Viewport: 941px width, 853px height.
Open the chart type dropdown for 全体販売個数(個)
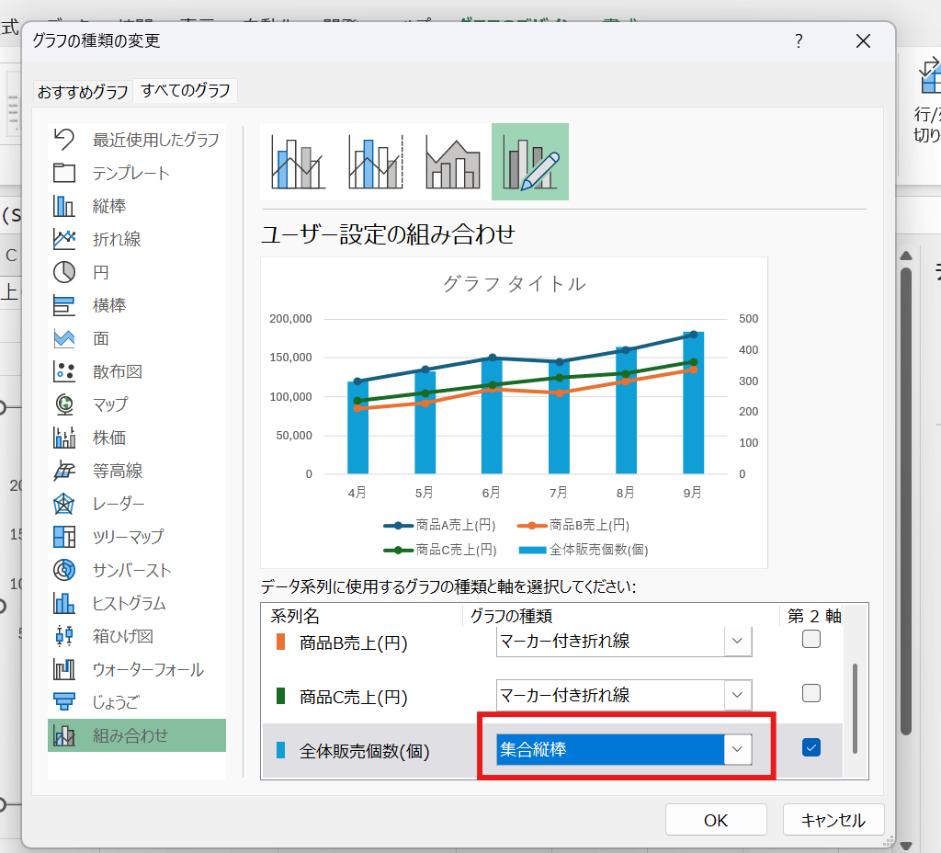tap(736, 748)
